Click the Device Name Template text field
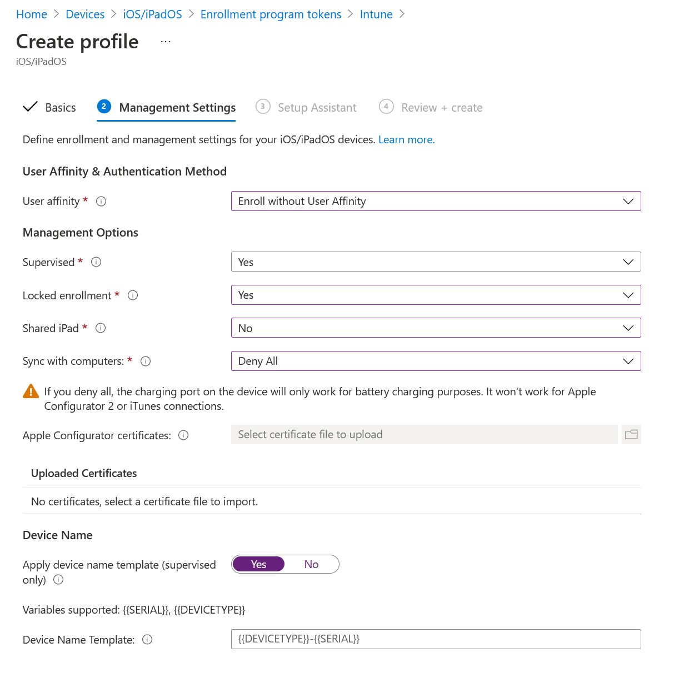Viewport: 699px width, 673px height. point(436,639)
